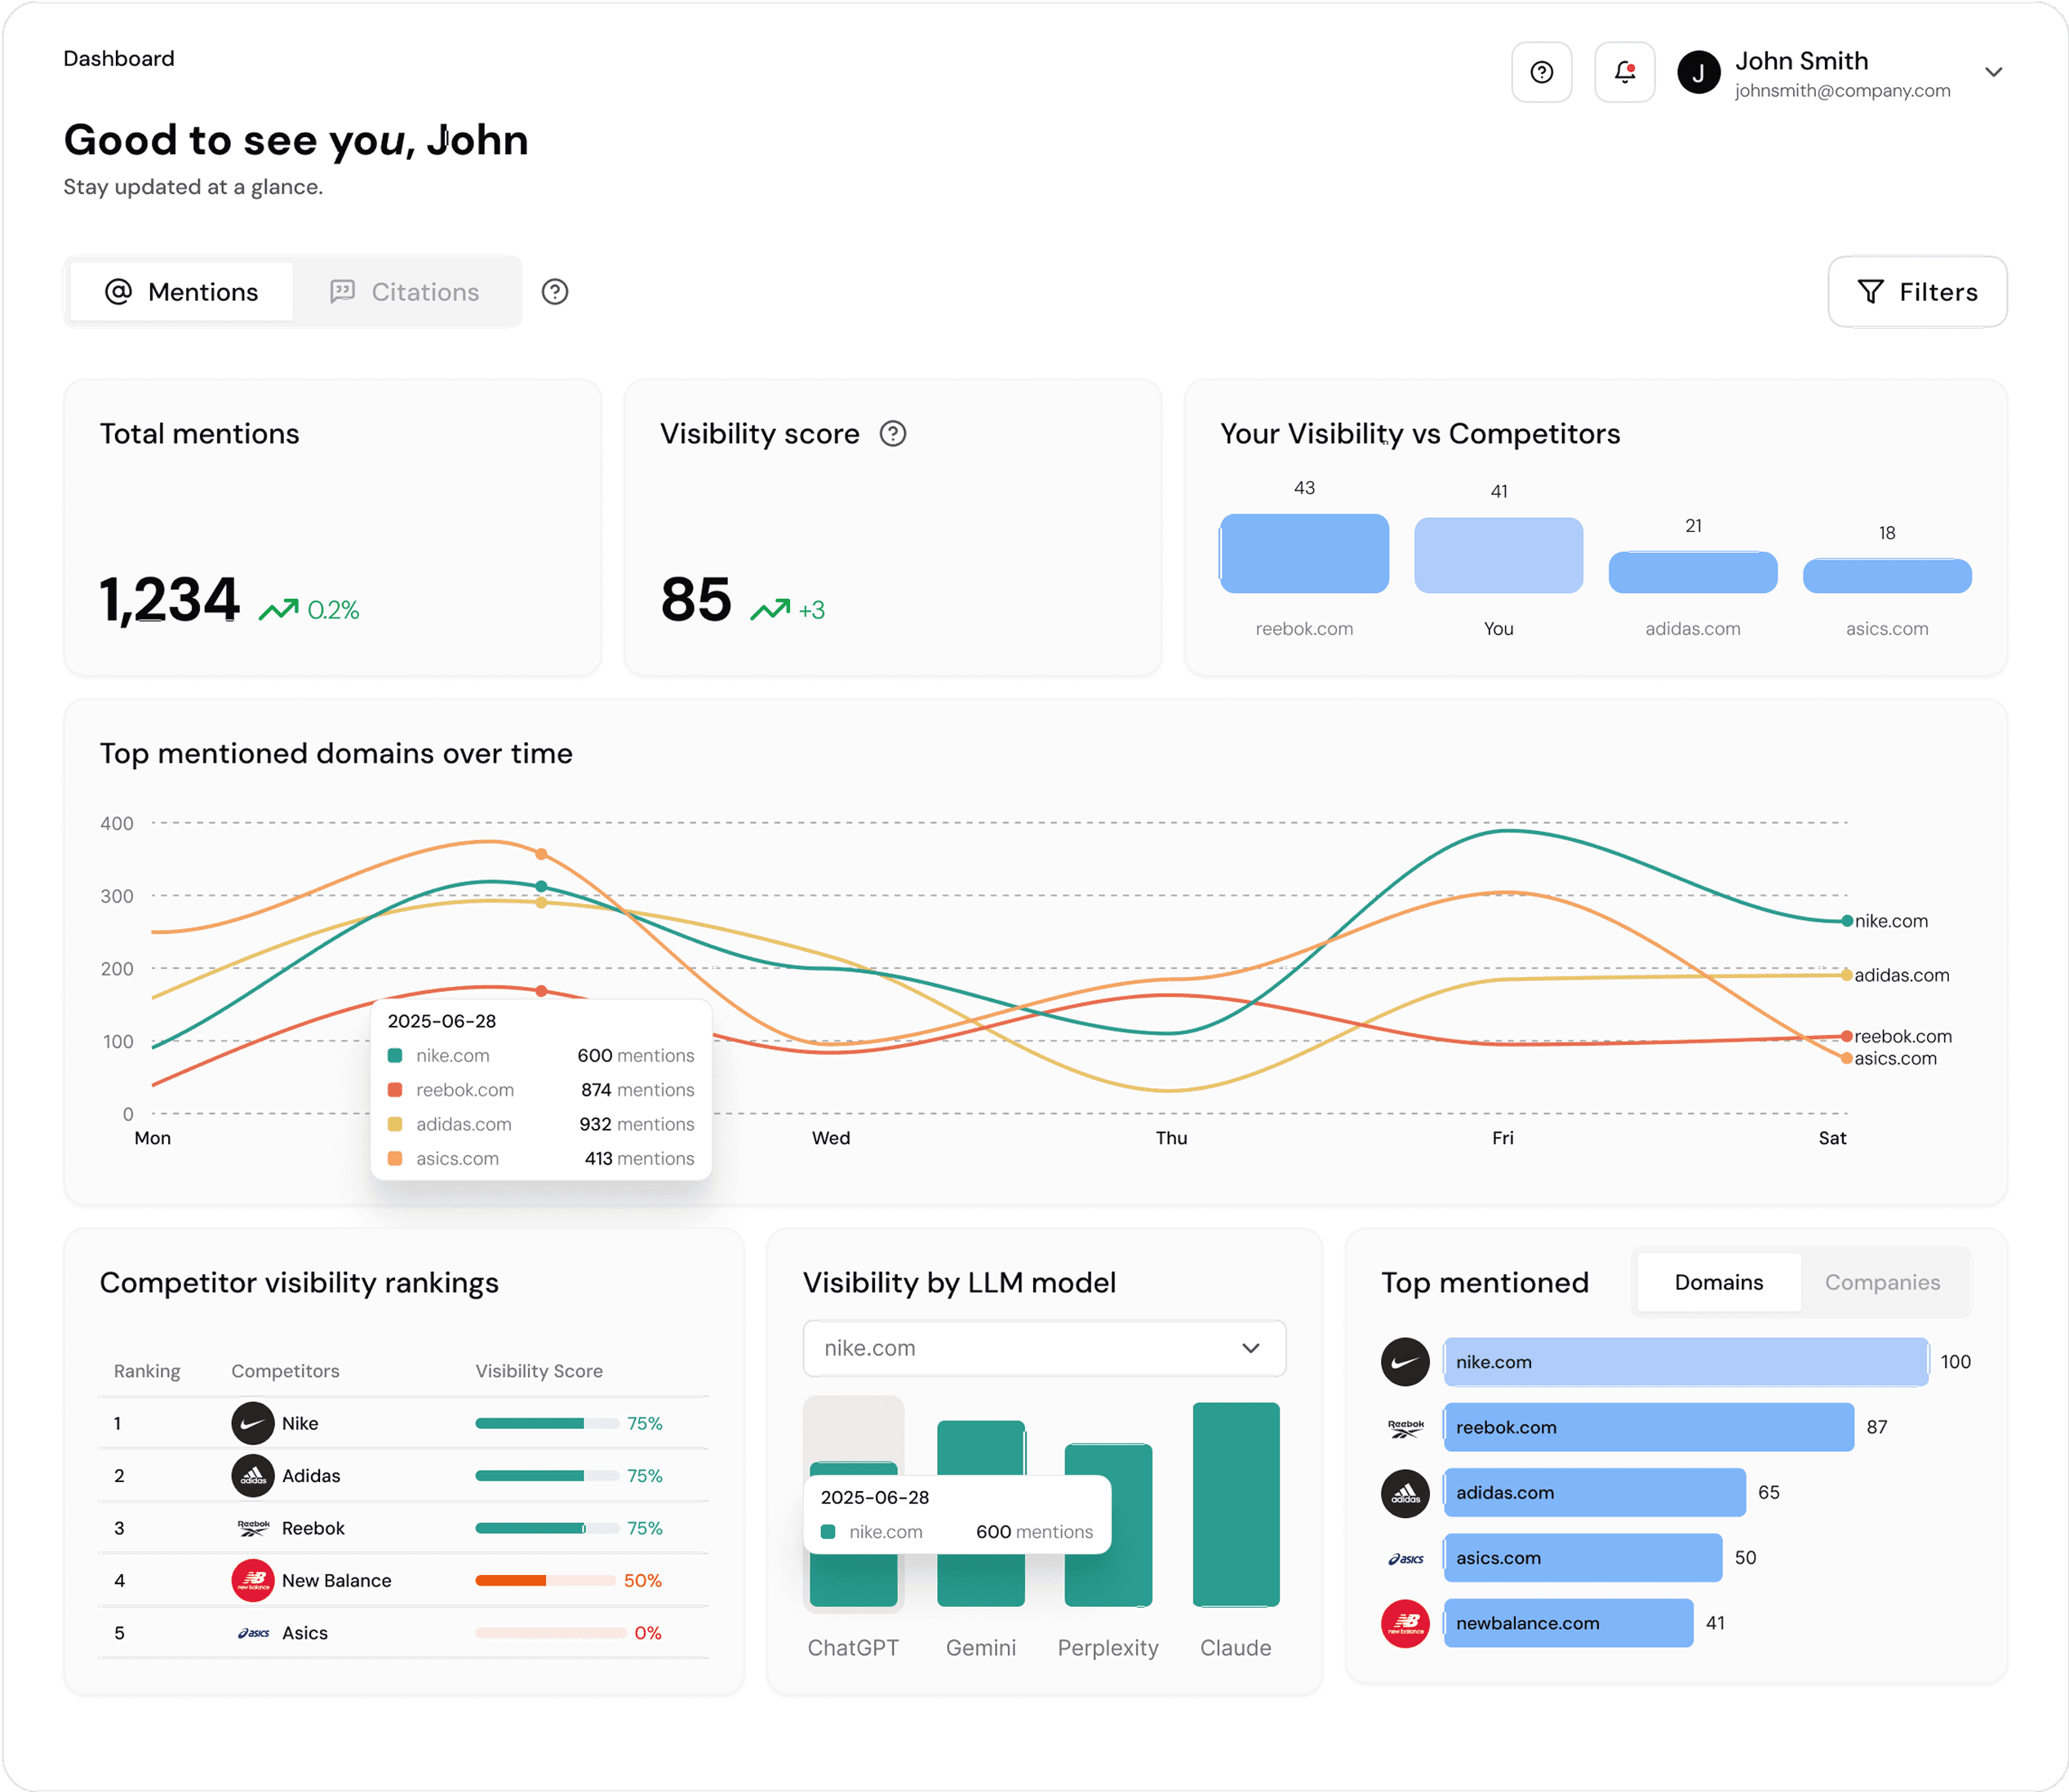The height and width of the screenshot is (1792, 2069).
Task: Click the newbalance.com bar in Top mentioned
Action: point(1568,1624)
